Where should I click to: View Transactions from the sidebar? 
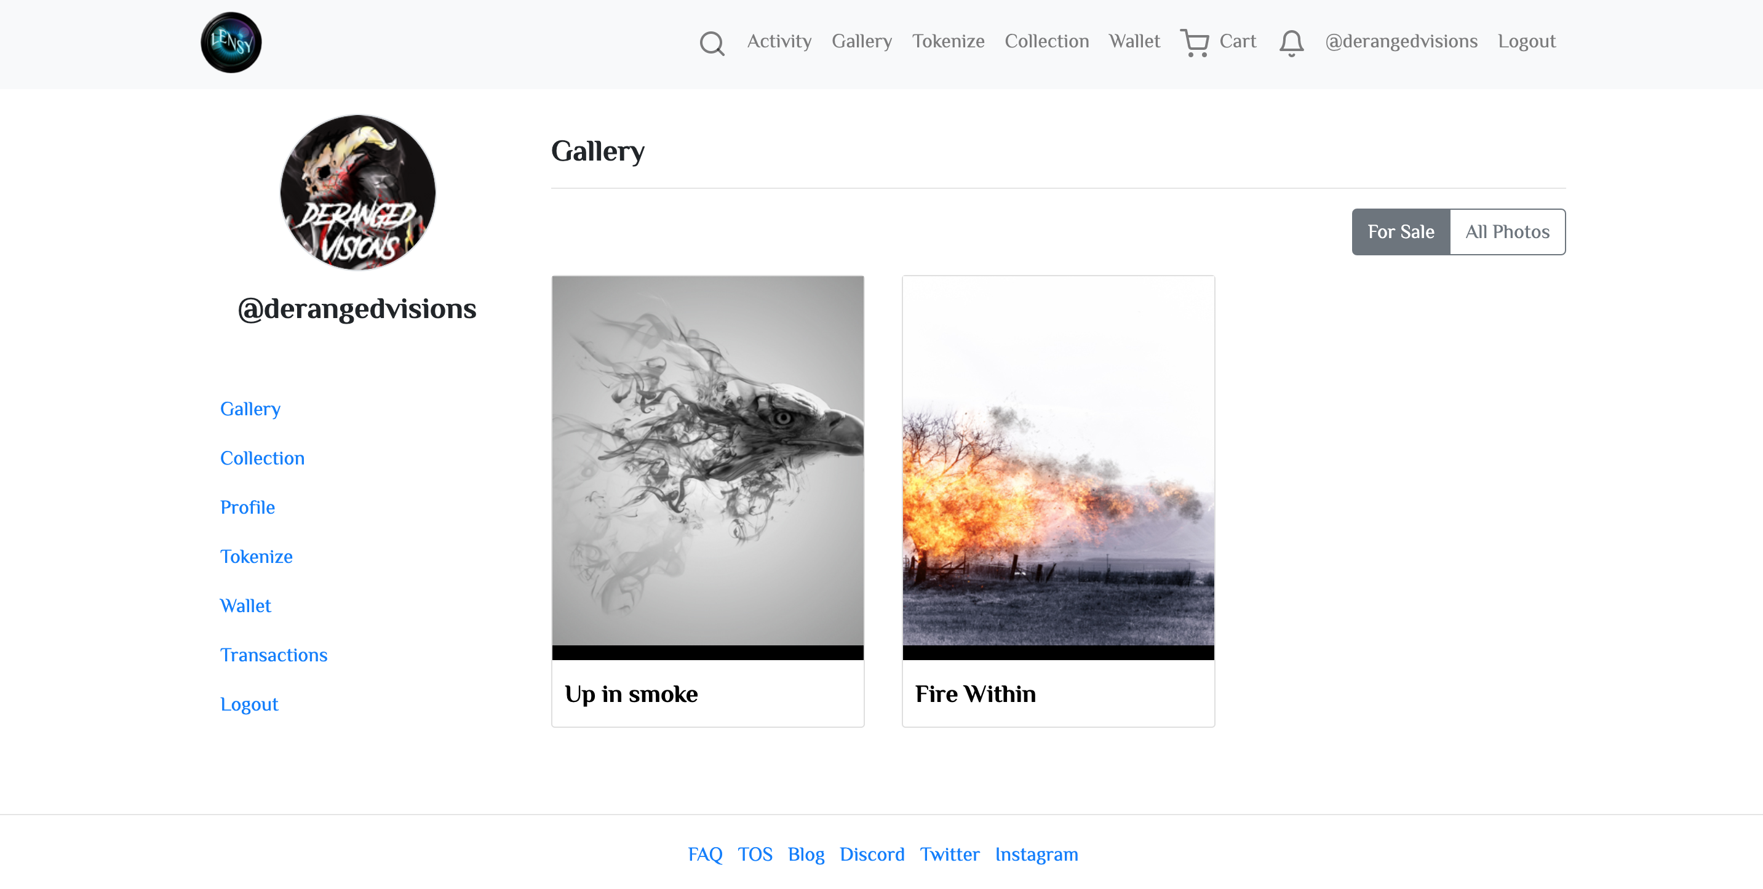[x=274, y=655]
